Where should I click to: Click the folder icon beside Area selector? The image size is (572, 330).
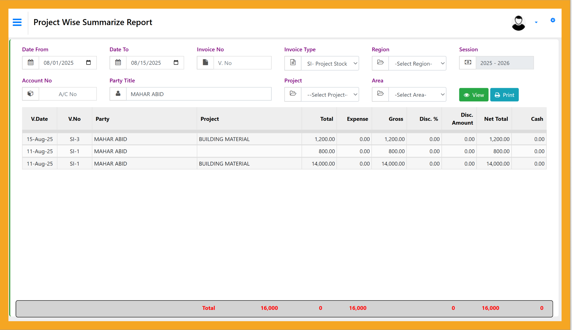[x=380, y=94]
